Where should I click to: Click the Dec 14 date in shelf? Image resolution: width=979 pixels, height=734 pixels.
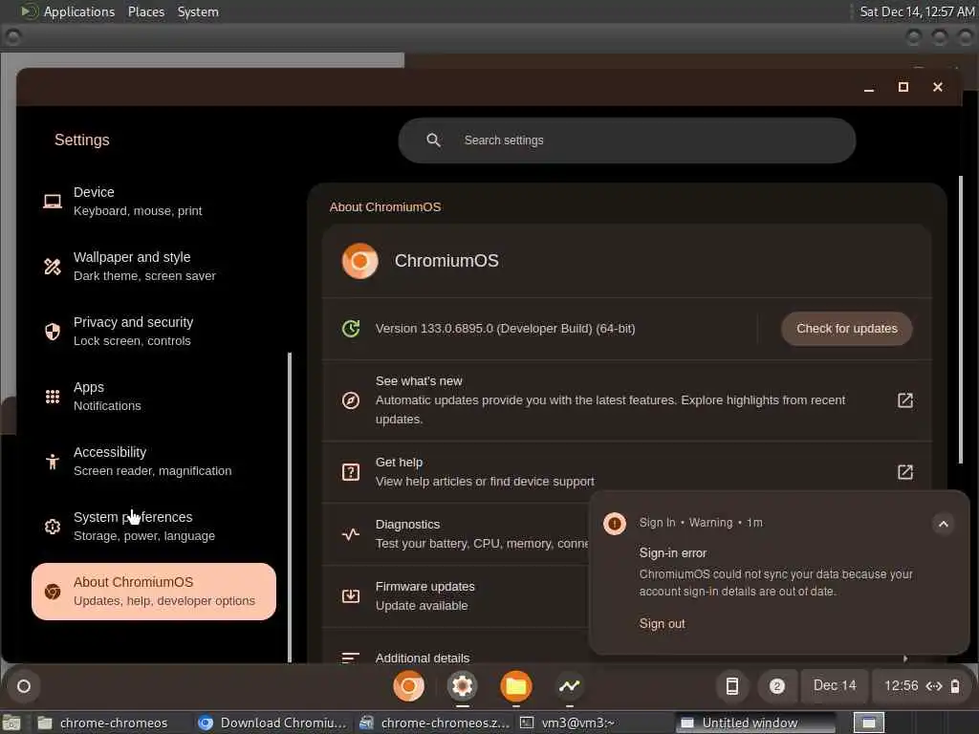834,685
